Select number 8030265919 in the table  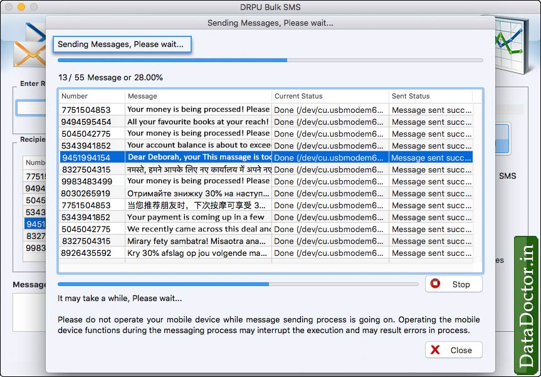(x=86, y=193)
